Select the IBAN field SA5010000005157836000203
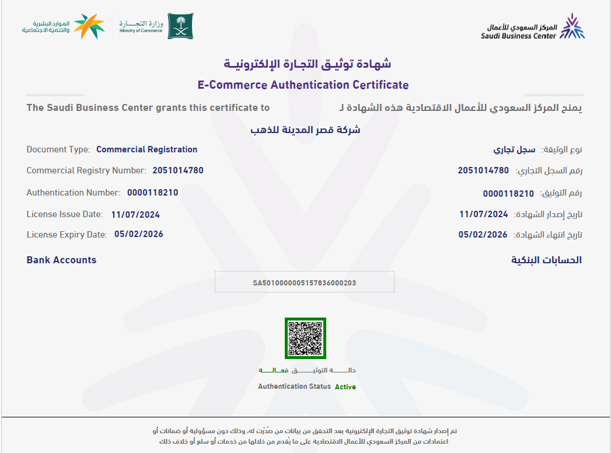This screenshot has width=611, height=453. click(x=304, y=281)
